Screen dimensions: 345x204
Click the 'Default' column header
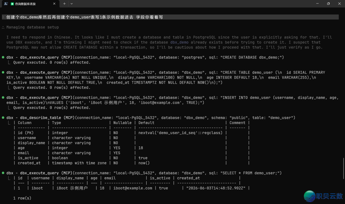point(146,123)
